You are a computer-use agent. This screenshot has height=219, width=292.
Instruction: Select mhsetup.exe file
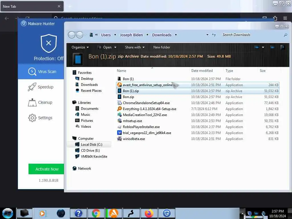click(x=198, y=121)
